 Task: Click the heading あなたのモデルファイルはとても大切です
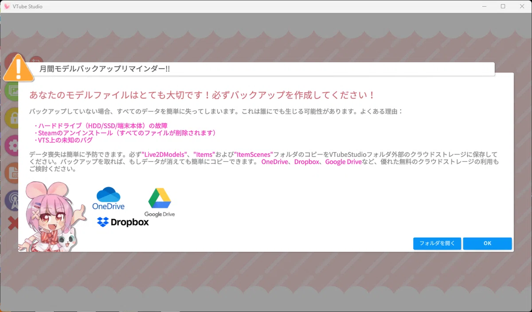click(x=202, y=95)
